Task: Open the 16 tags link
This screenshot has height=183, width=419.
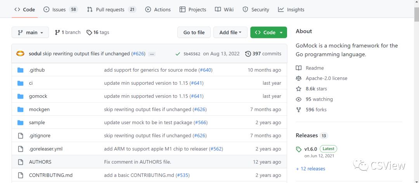Action: pyautogui.click(x=98, y=32)
